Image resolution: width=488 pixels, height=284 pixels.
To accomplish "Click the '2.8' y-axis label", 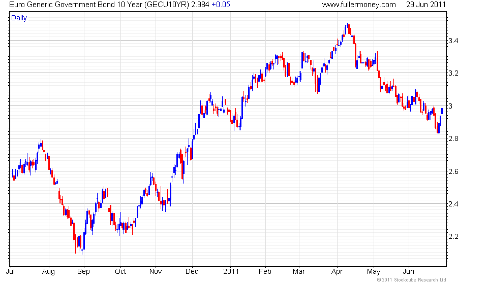I will 453,139.
